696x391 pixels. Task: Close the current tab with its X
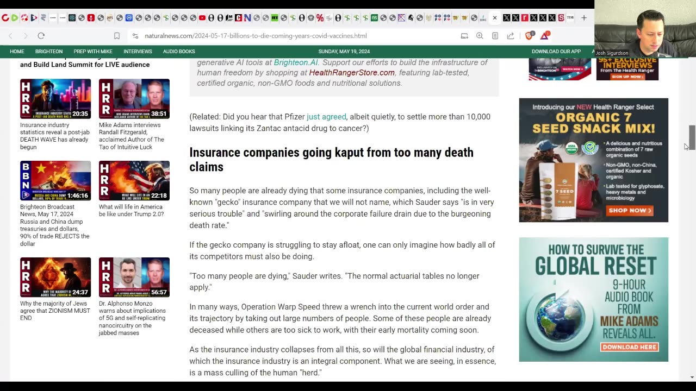coord(495,18)
